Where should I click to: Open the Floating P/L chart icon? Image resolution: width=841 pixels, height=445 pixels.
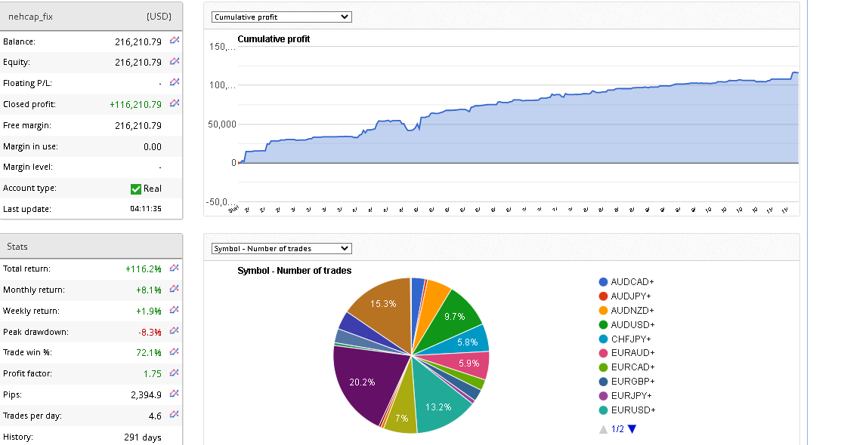point(175,82)
